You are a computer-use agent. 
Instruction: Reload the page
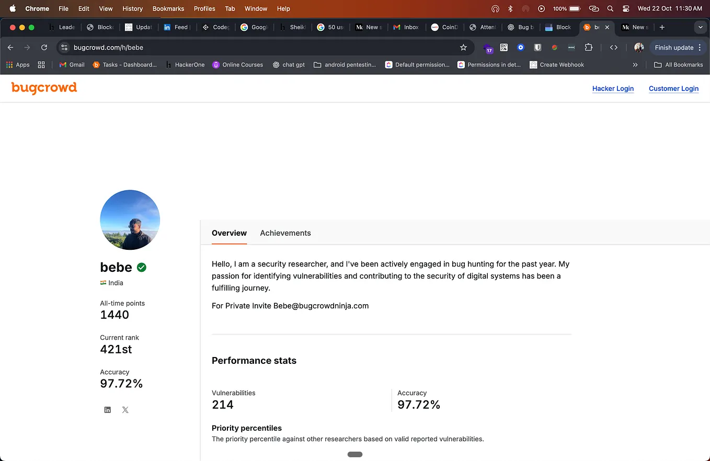tap(44, 48)
